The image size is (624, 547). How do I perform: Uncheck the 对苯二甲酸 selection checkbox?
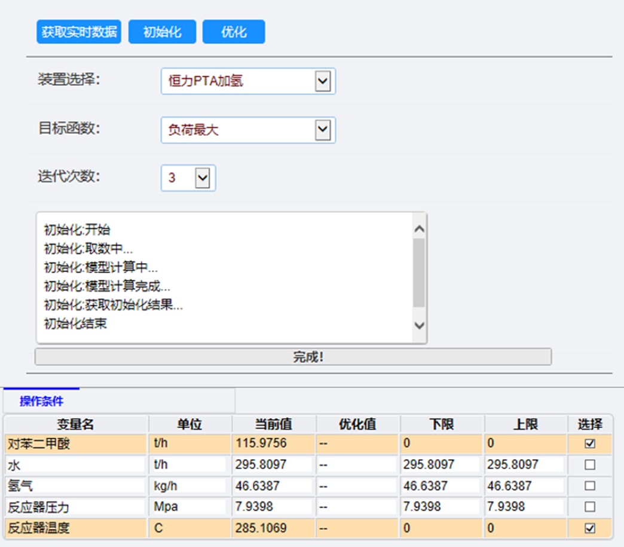click(x=589, y=444)
